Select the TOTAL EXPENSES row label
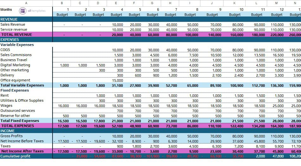 pos(17,126)
